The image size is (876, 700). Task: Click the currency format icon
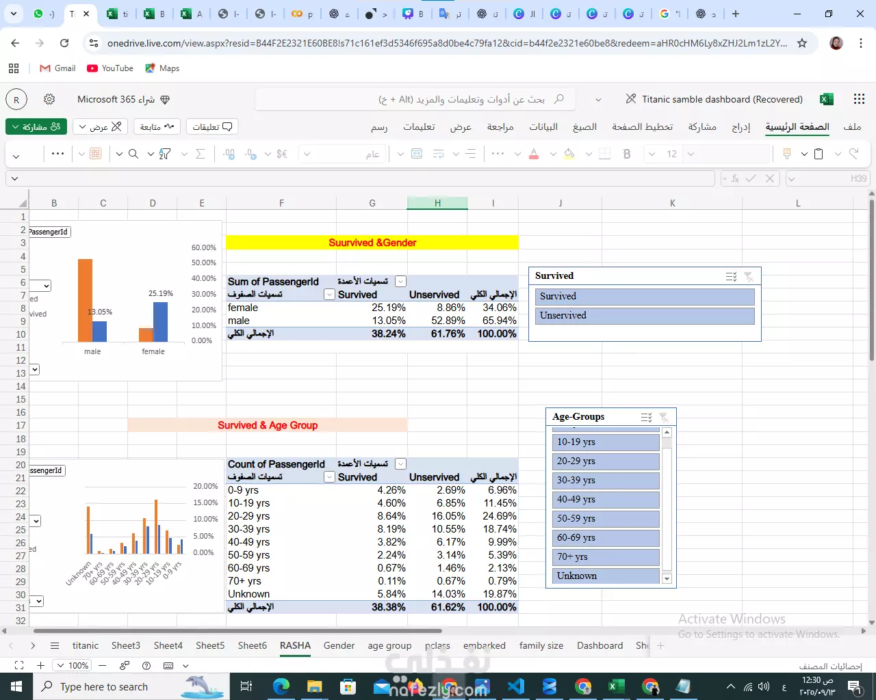pos(282,154)
